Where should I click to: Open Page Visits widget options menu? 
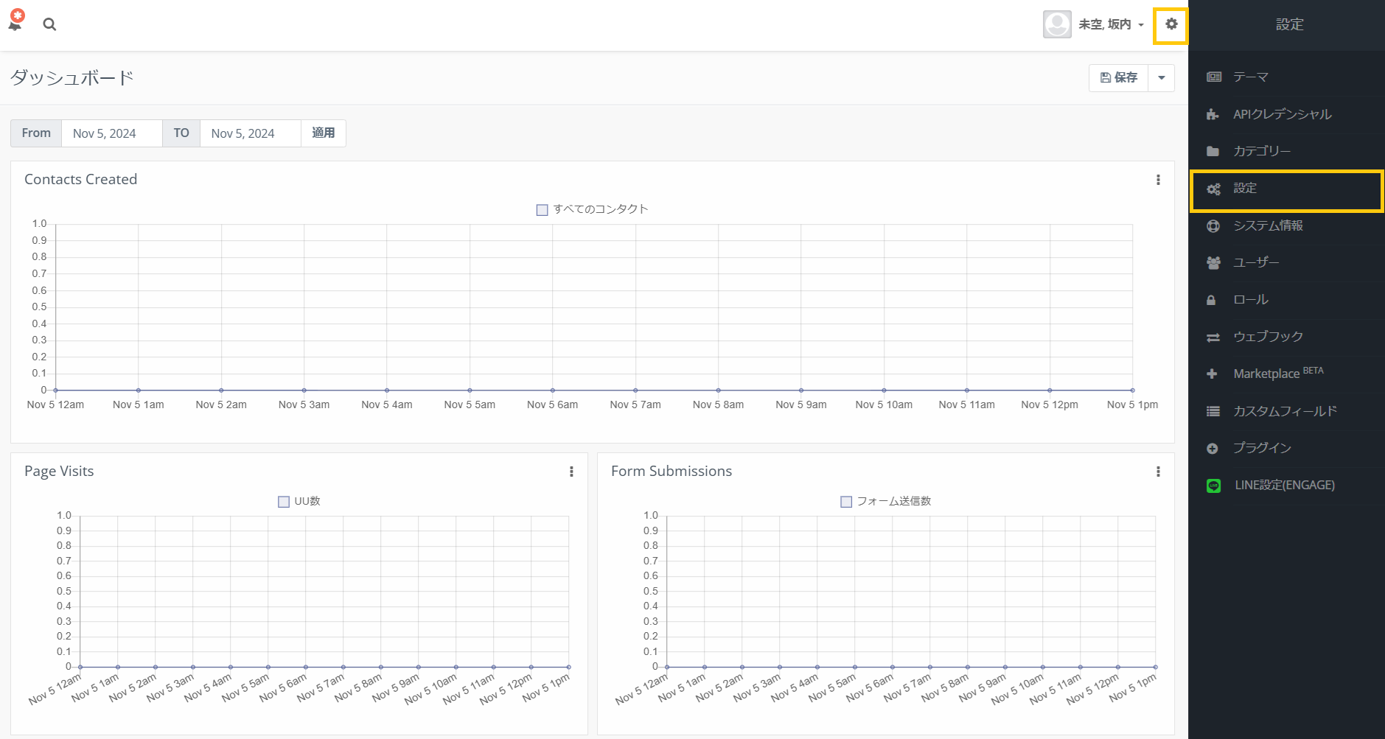(x=571, y=472)
